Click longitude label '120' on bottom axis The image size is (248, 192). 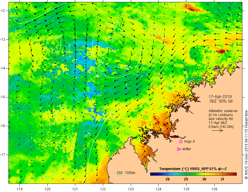(x=47, y=189)
